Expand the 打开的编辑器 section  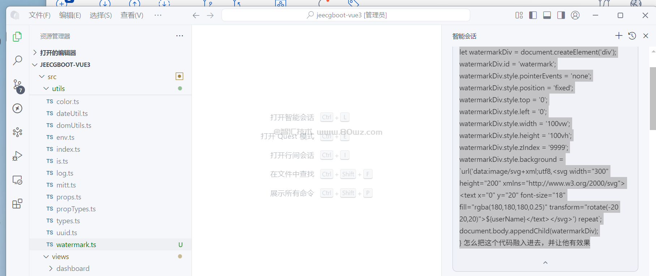click(x=110, y=53)
